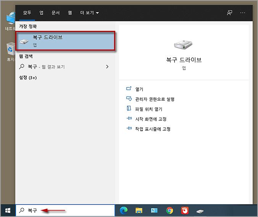Screen dimensions: 258x217
Task: Open the feedback icon in search header
Action: [x=229, y=13]
